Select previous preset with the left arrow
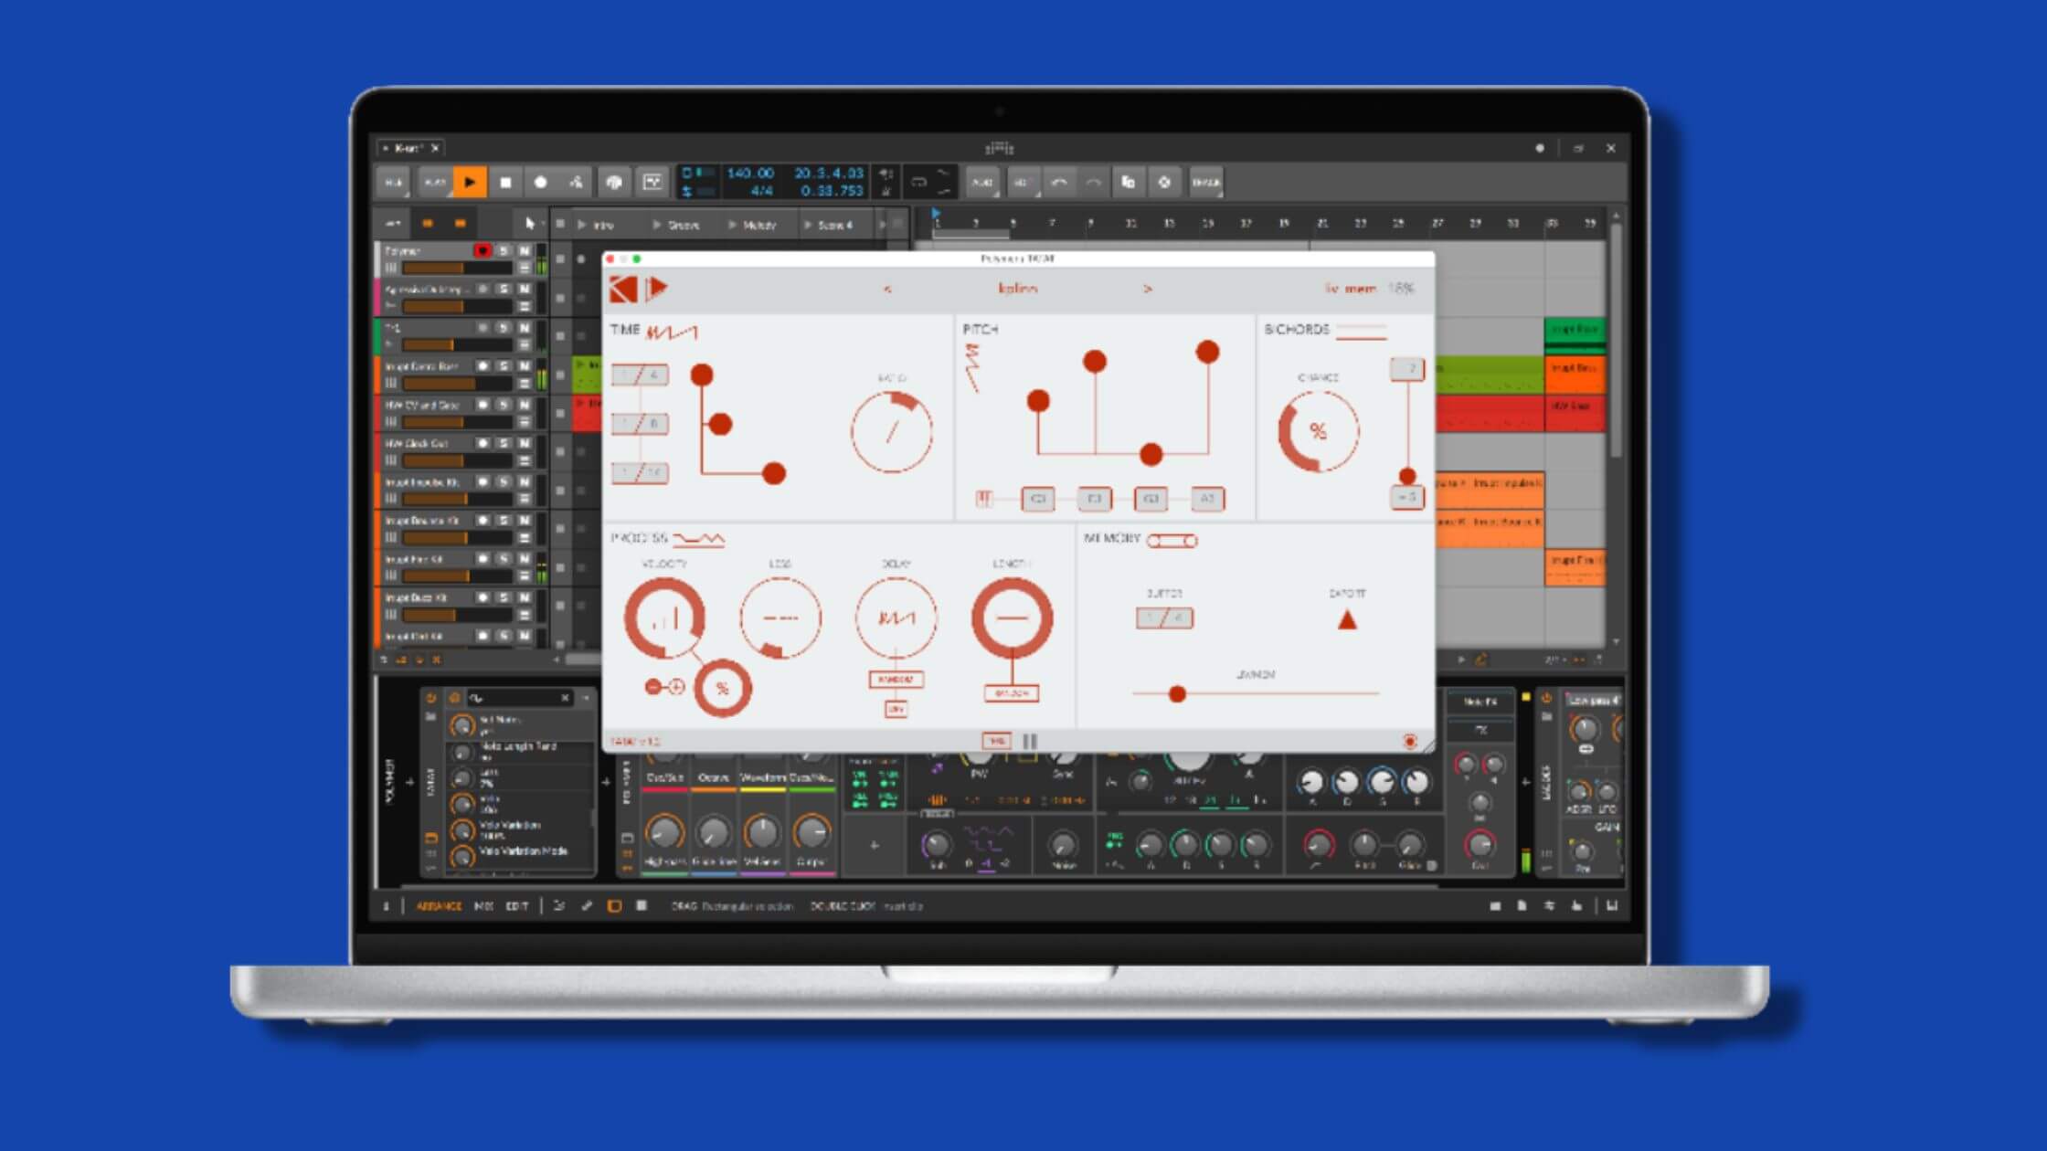Image resolution: width=2047 pixels, height=1151 pixels. click(887, 289)
